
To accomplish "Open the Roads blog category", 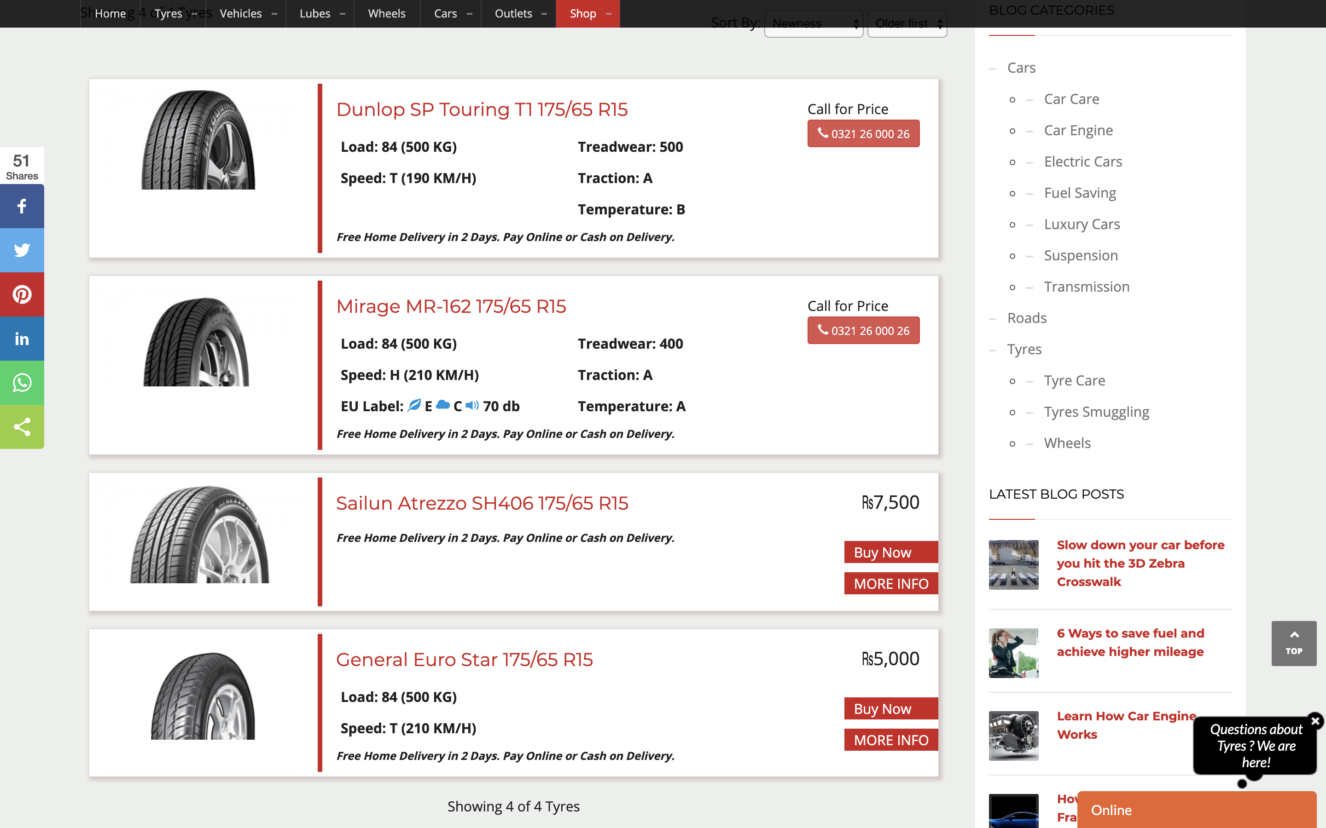I will 1027,317.
